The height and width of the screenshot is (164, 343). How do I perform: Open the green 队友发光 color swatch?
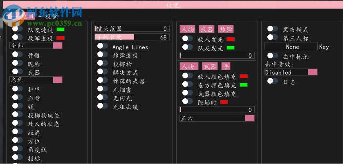point(231,48)
